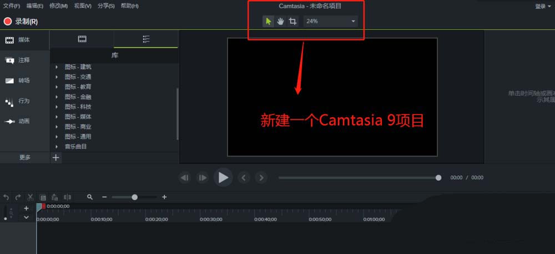The height and width of the screenshot is (254, 555).
Task: Step back one frame
Action: (x=185, y=178)
